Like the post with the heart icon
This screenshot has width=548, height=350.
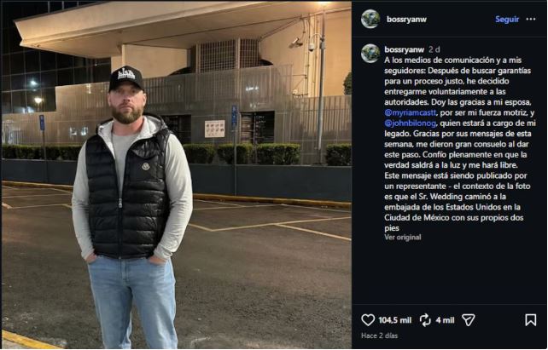(x=368, y=320)
